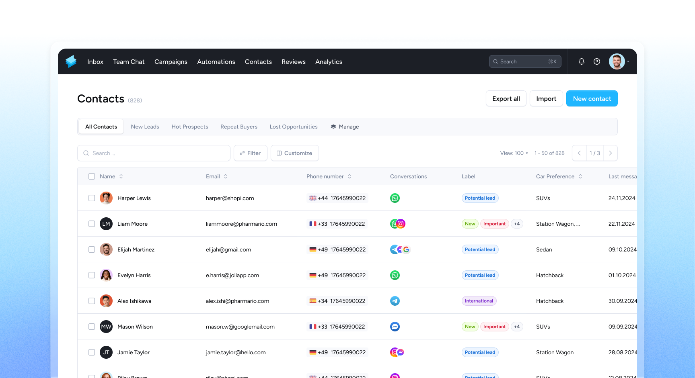695x378 pixels.
Task: Tick the select-all checkbox in header
Action: 92,176
